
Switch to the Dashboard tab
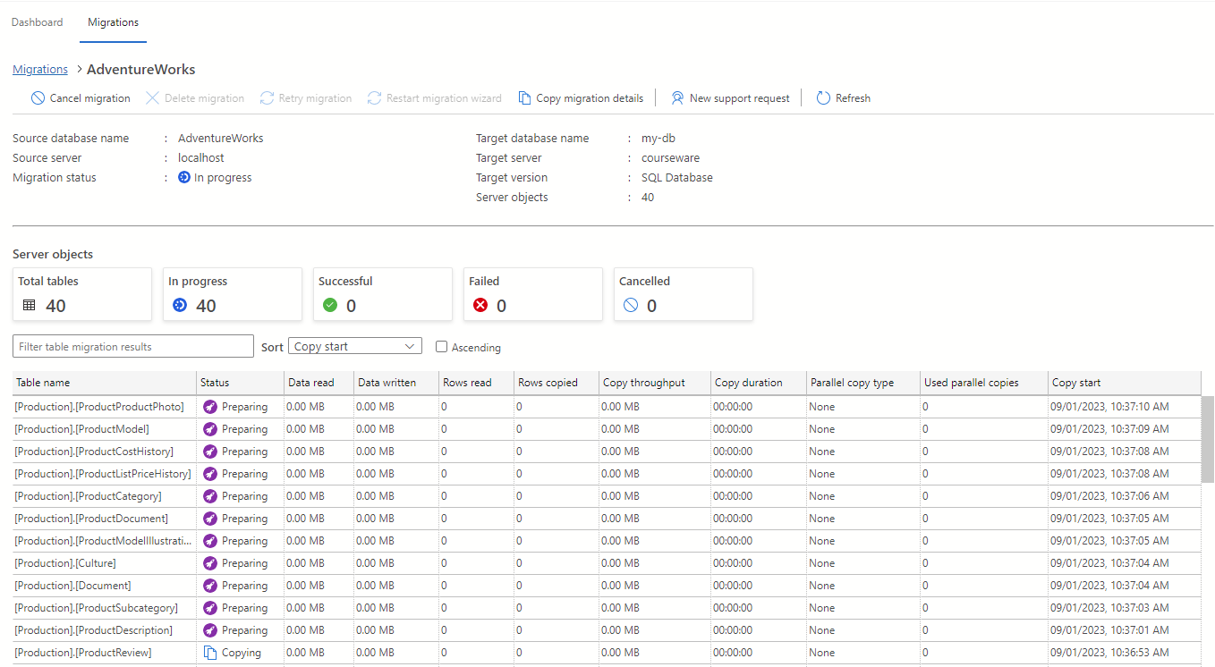(x=37, y=21)
